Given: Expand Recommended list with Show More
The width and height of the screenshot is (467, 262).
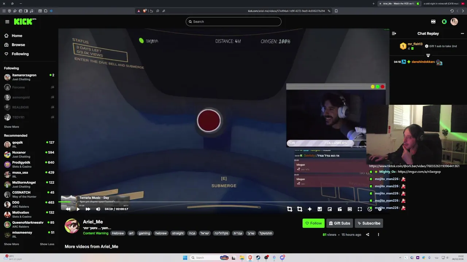Looking at the screenshot, I should 11,244.
